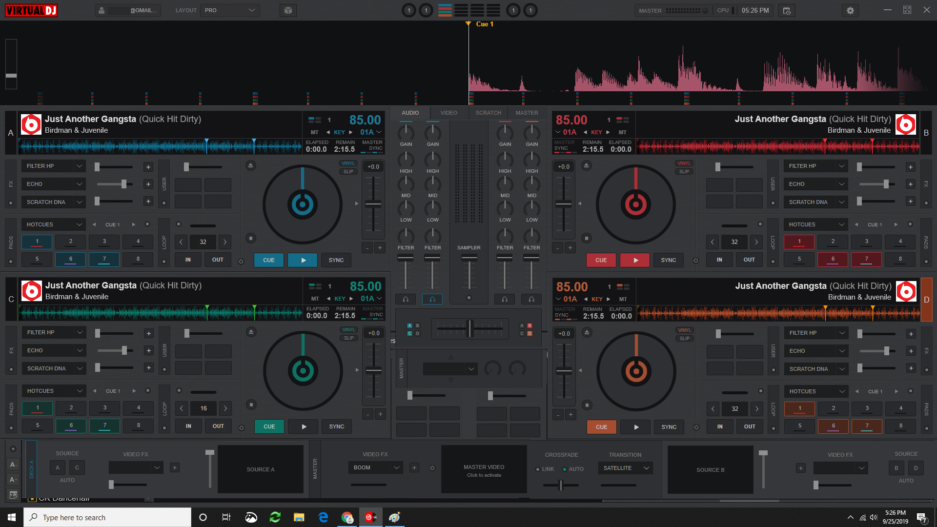Click Deck B's SYNC button
937x527 pixels.
click(x=669, y=260)
